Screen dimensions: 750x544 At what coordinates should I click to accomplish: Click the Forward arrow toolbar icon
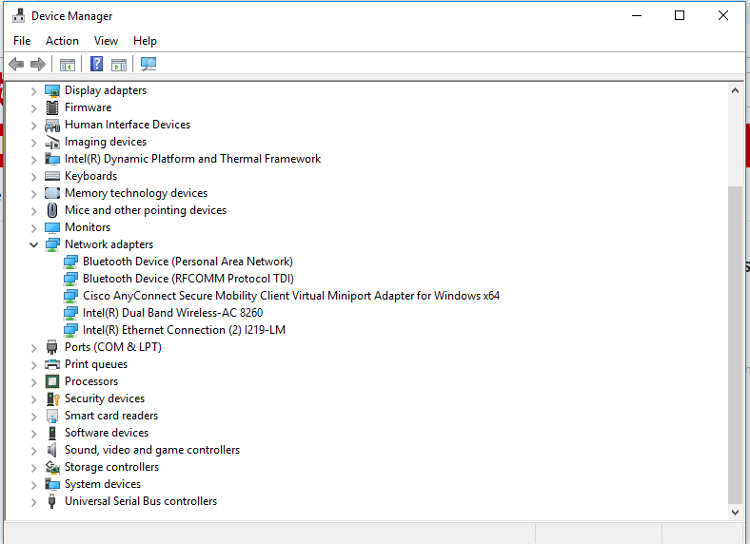pyautogui.click(x=38, y=64)
